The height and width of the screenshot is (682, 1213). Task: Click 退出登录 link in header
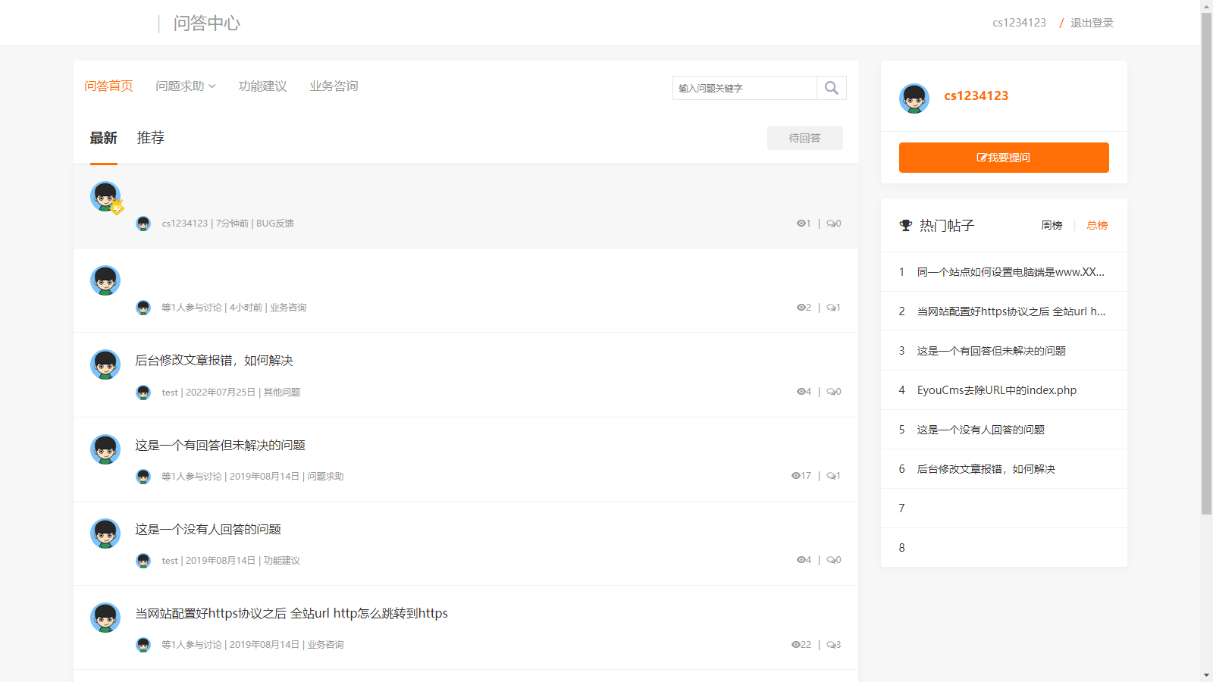click(1092, 23)
